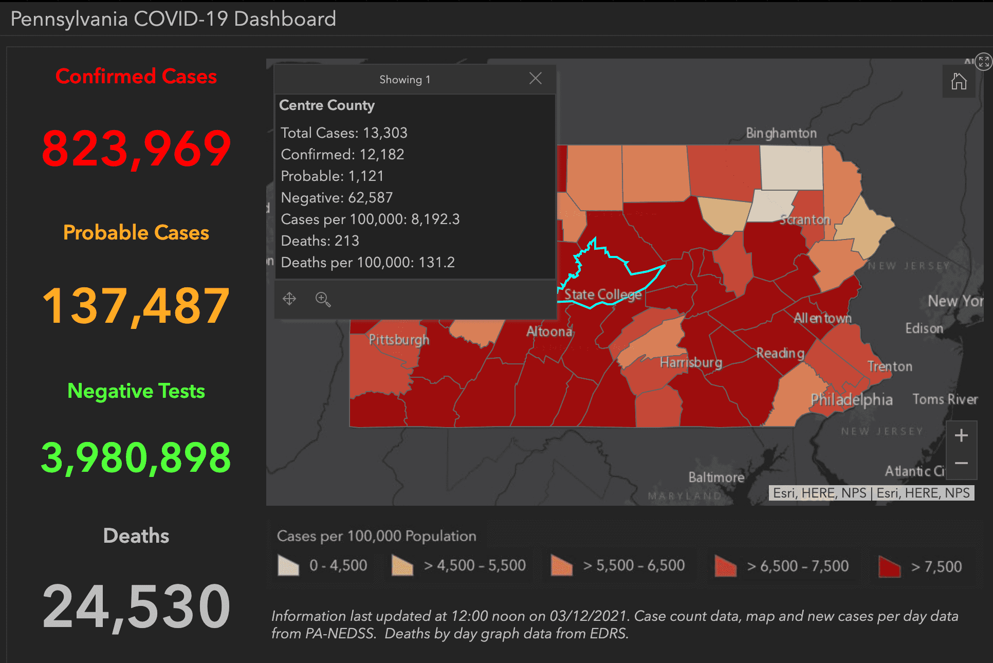Select the '> 7,500' dark red legend swatch
Screen dimensions: 993x663
(889, 565)
